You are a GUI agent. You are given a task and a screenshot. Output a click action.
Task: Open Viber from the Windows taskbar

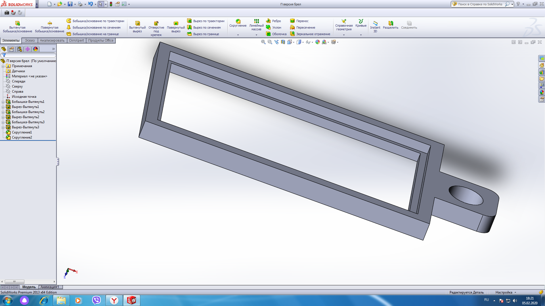coord(97,300)
